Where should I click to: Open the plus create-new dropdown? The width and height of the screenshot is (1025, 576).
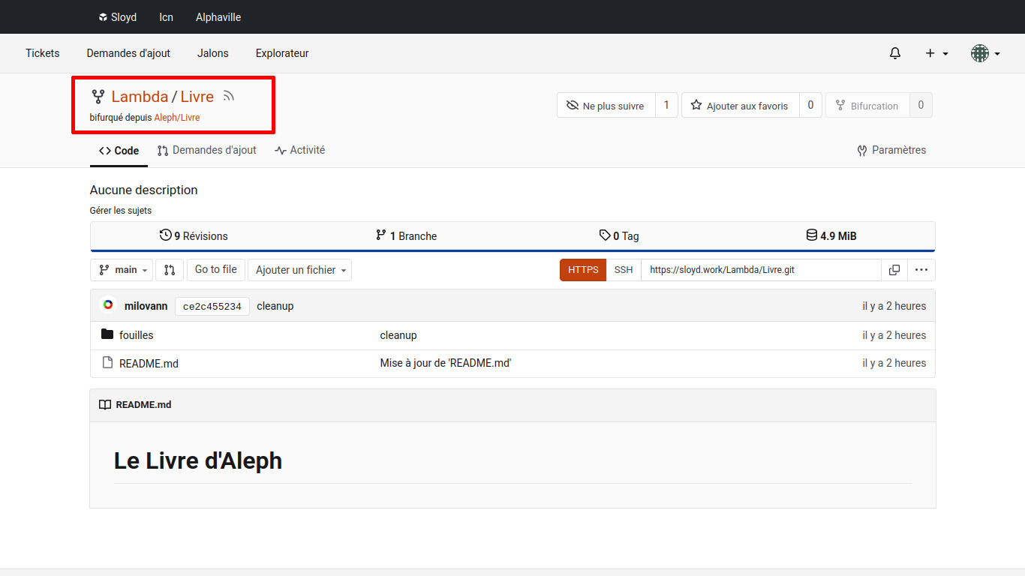[x=936, y=53]
